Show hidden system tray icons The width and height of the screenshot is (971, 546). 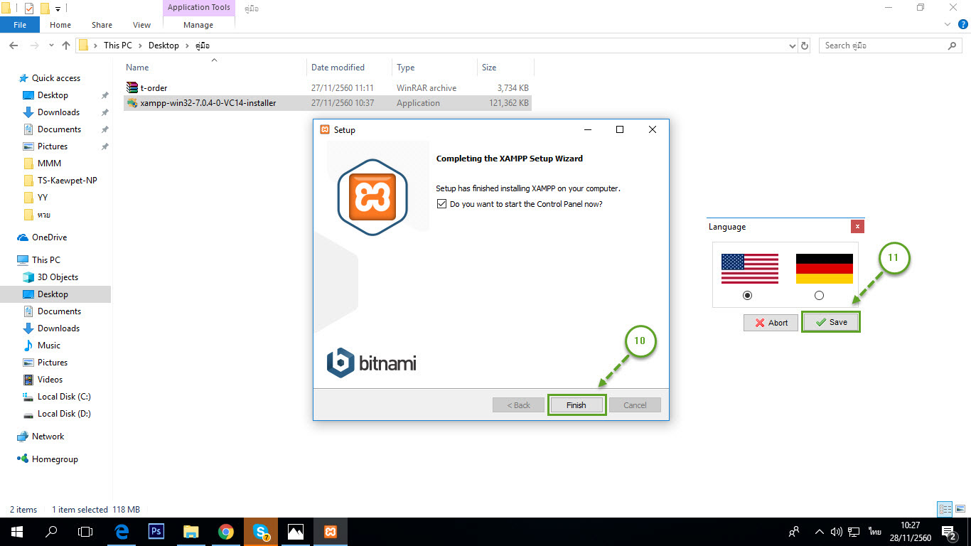[x=820, y=531]
